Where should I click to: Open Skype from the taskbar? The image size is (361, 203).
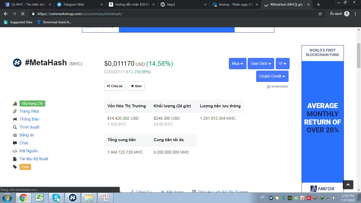point(56,197)
